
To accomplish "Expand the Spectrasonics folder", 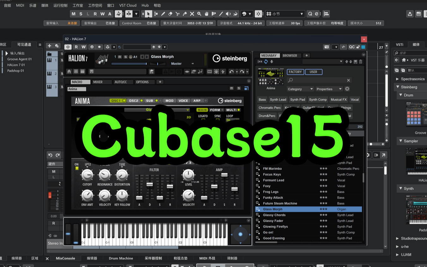I will coord(398,79).
